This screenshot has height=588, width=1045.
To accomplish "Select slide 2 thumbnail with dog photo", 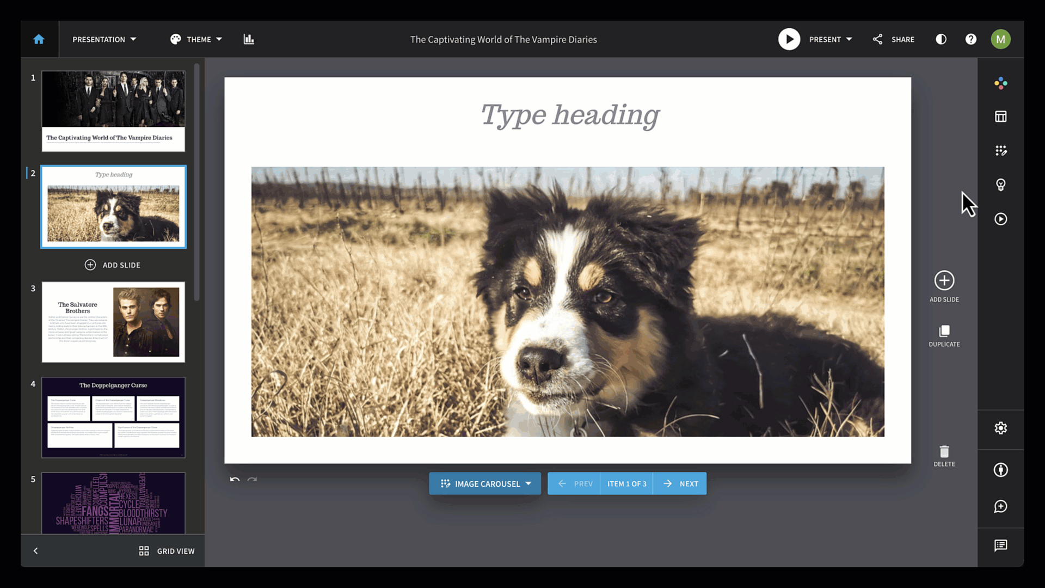I will [x=113, y=207].
